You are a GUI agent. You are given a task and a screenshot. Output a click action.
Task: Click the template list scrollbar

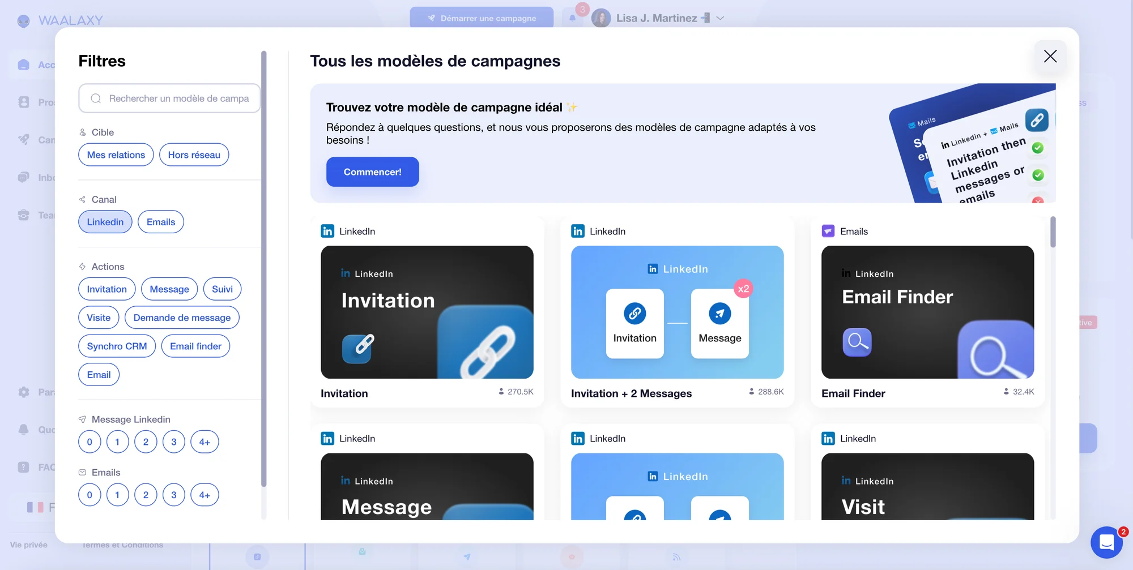pyautogui.click(x=1053, y=232)
